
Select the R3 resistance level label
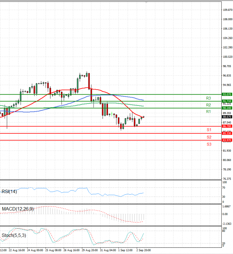pyautogui.click(x=208, y=98)
